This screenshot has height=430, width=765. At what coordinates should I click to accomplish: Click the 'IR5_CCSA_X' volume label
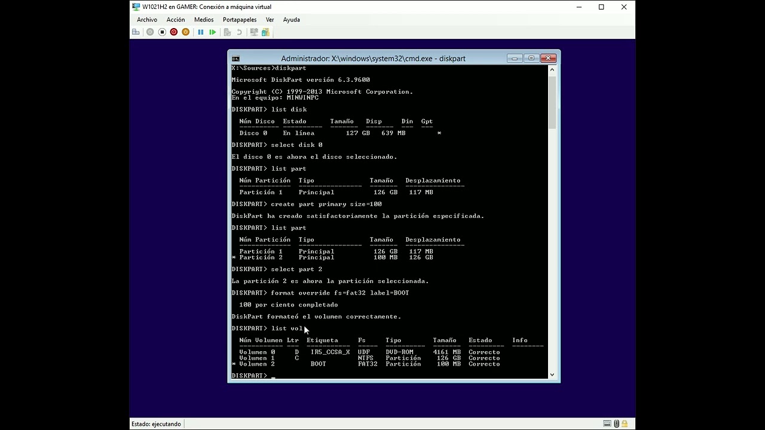pos(331,352)
